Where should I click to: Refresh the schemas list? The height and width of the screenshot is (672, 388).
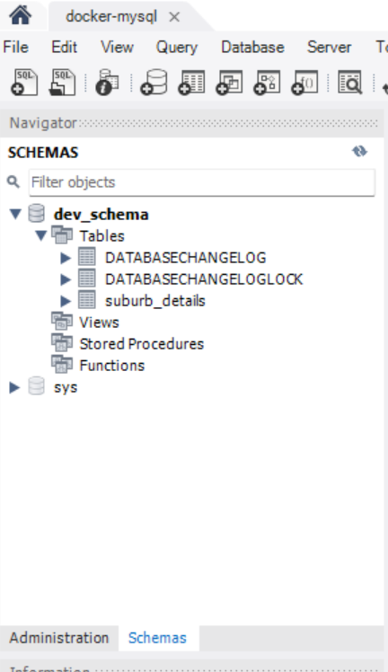(x=360, y=151)
